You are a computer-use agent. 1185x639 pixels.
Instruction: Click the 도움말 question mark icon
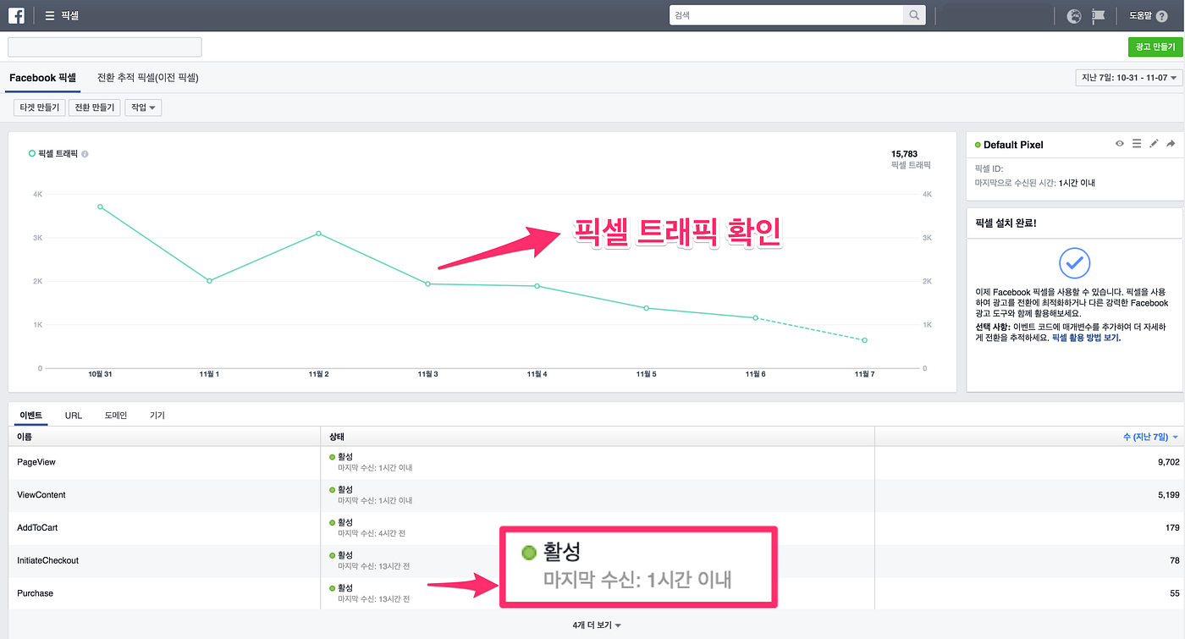(x=1161, y=16)
